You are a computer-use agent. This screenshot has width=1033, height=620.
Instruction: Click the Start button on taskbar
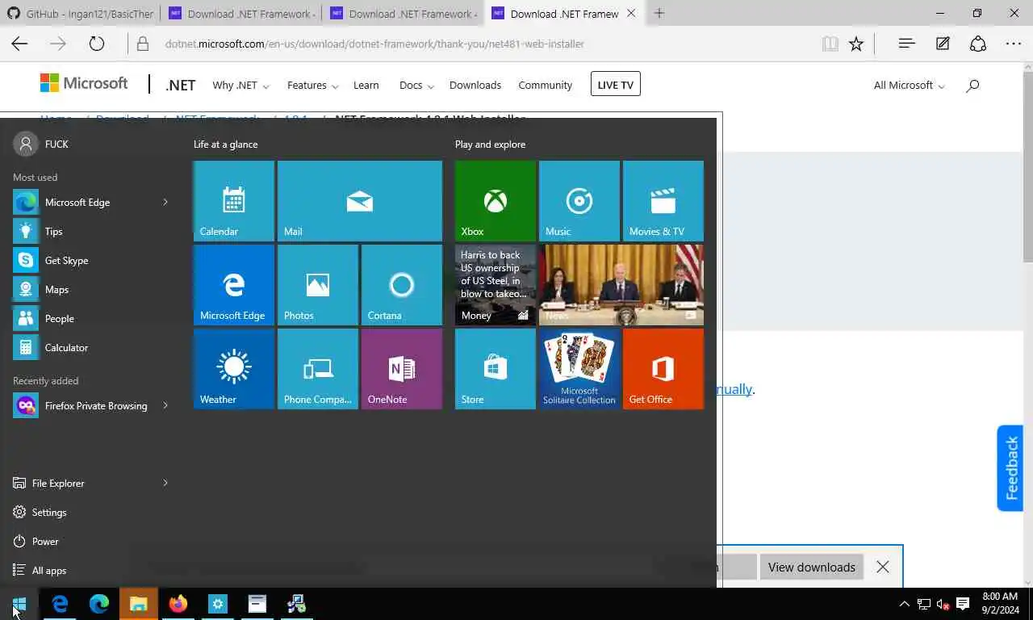coord(19,604)
